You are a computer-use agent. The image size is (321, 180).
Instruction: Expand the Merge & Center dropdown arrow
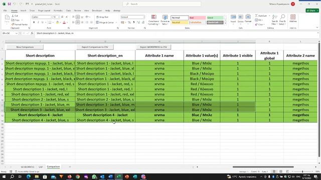pos(116,22)
